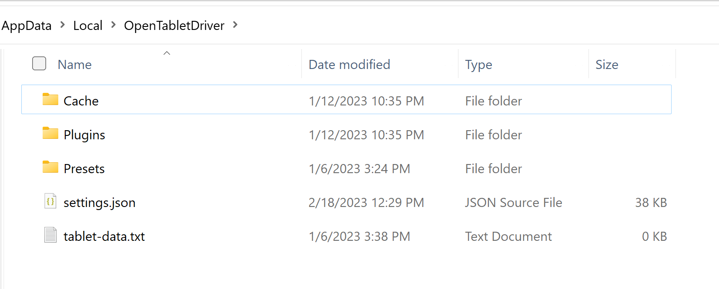Sort files by Date modified column

349,65
